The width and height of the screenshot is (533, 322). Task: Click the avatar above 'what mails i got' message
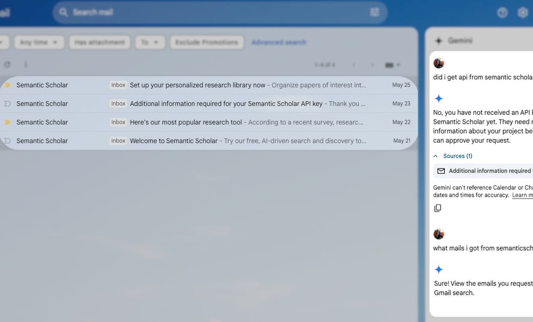point(438,234)
